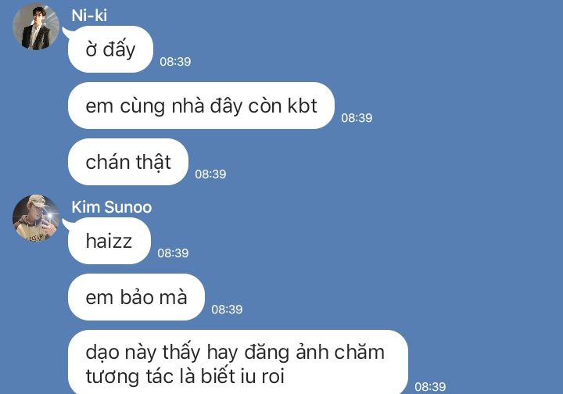Tap the Kim Sunoo sender name

coord(111,207)
